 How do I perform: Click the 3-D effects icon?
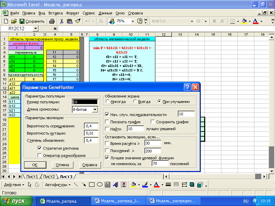click(200, 185)
